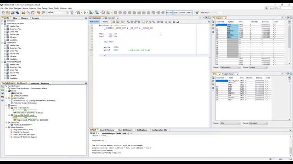The width and height of the screenshot is (293, 164).
Task: Select the Simulation project in Projects tree
Action: click(11, 21)
